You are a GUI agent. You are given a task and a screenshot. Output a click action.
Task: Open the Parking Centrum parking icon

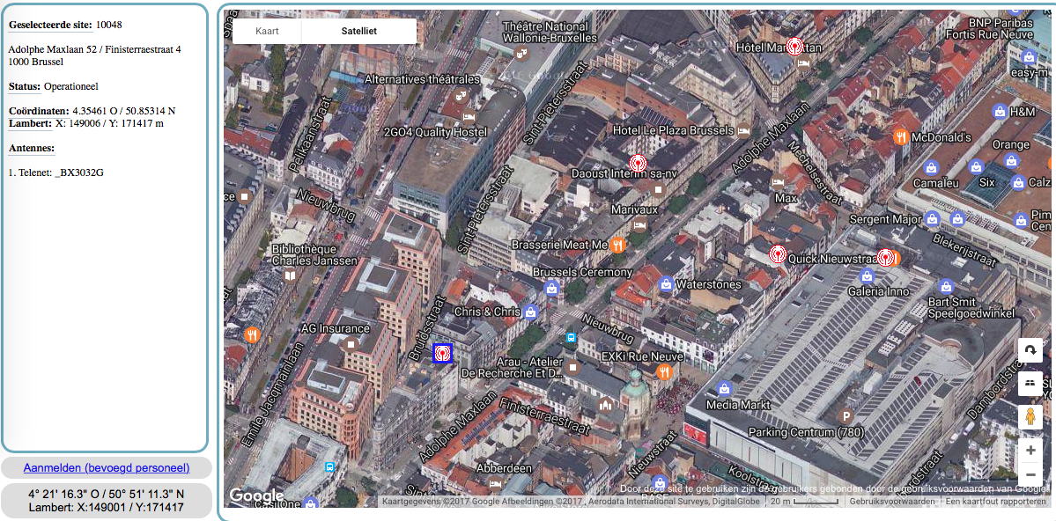847,416
